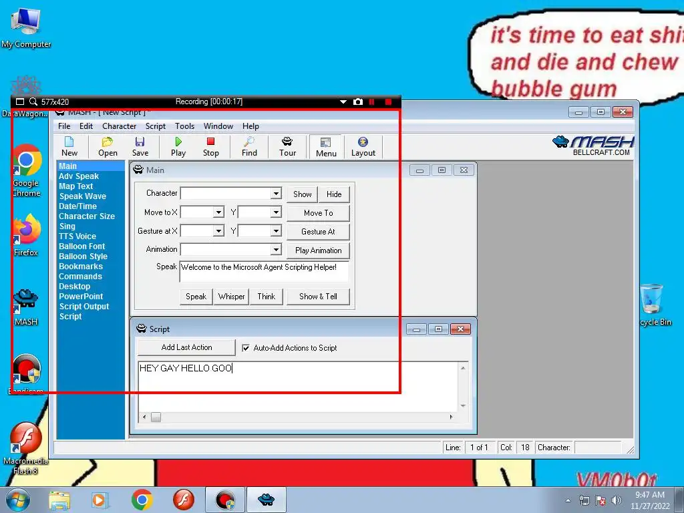Expand the Move to X dropdown

[x=218, y=212]
